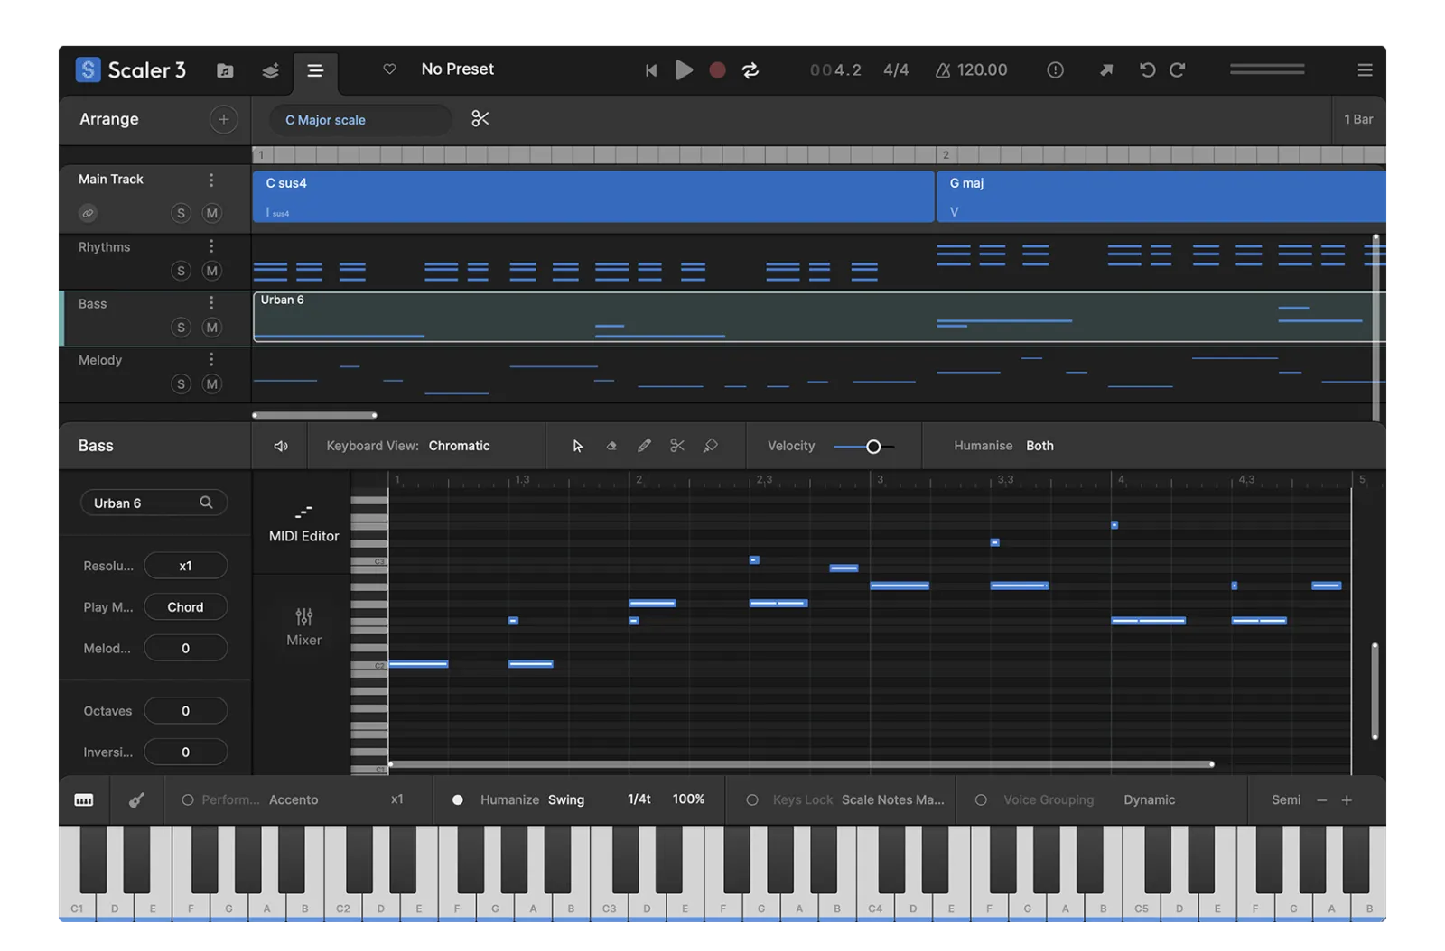This screenshot has height=951, width=1445.
Task: Change the Resolution x1 value
Action: click(185, 566)
